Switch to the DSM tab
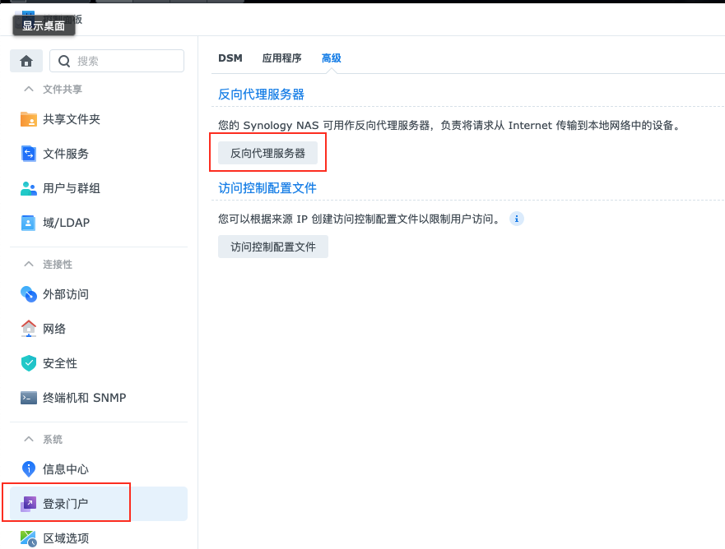 coord(230,58)
